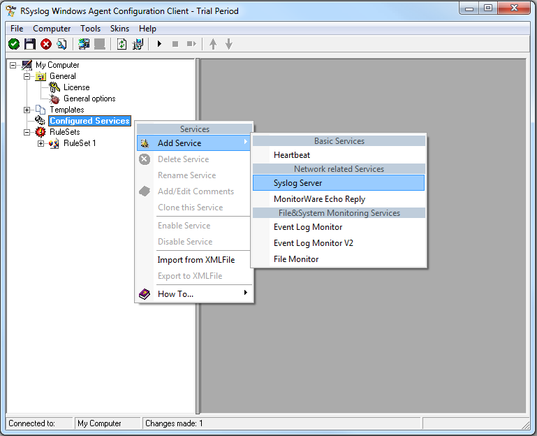Click the Templates pages icon
The image size is (537, 436).
(41, 110)
